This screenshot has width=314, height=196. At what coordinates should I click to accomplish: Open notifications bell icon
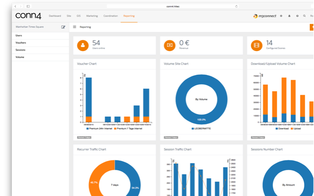point(289,16)
